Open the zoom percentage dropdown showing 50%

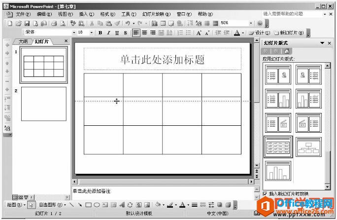click(x=251, y=23)
